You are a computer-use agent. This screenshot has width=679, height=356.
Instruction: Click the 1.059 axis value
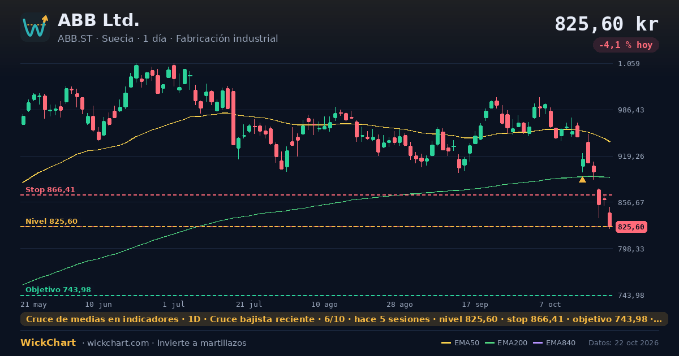coord(629,64)
